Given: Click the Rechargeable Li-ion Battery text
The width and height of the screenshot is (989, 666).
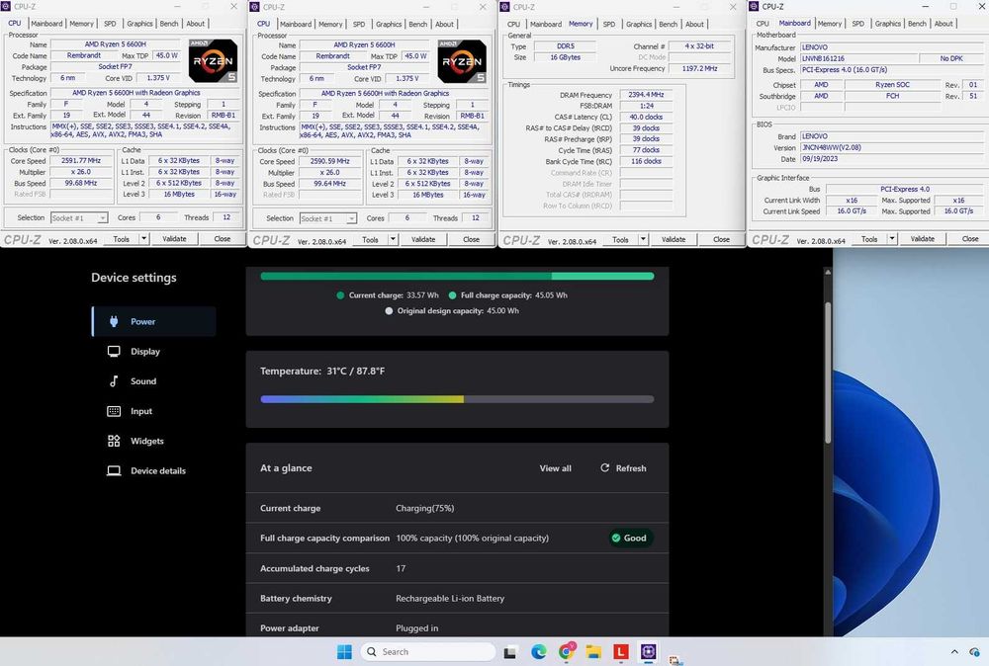Looking at the screenshot, I should click(450, 599).
